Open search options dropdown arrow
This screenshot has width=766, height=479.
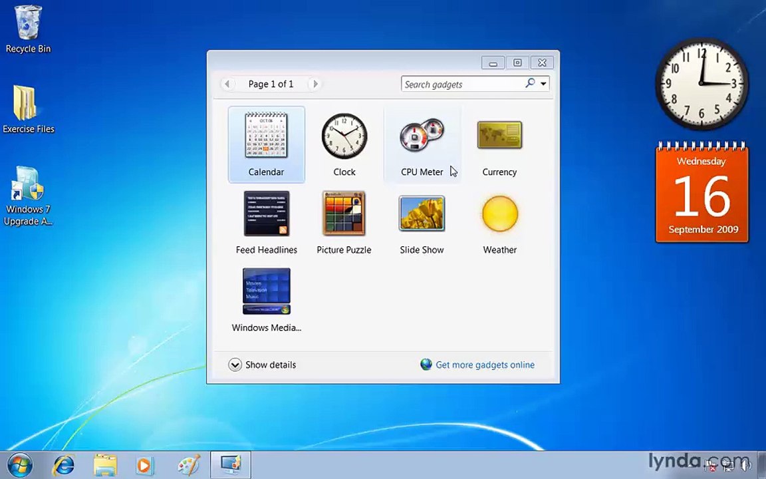point(543,84)
